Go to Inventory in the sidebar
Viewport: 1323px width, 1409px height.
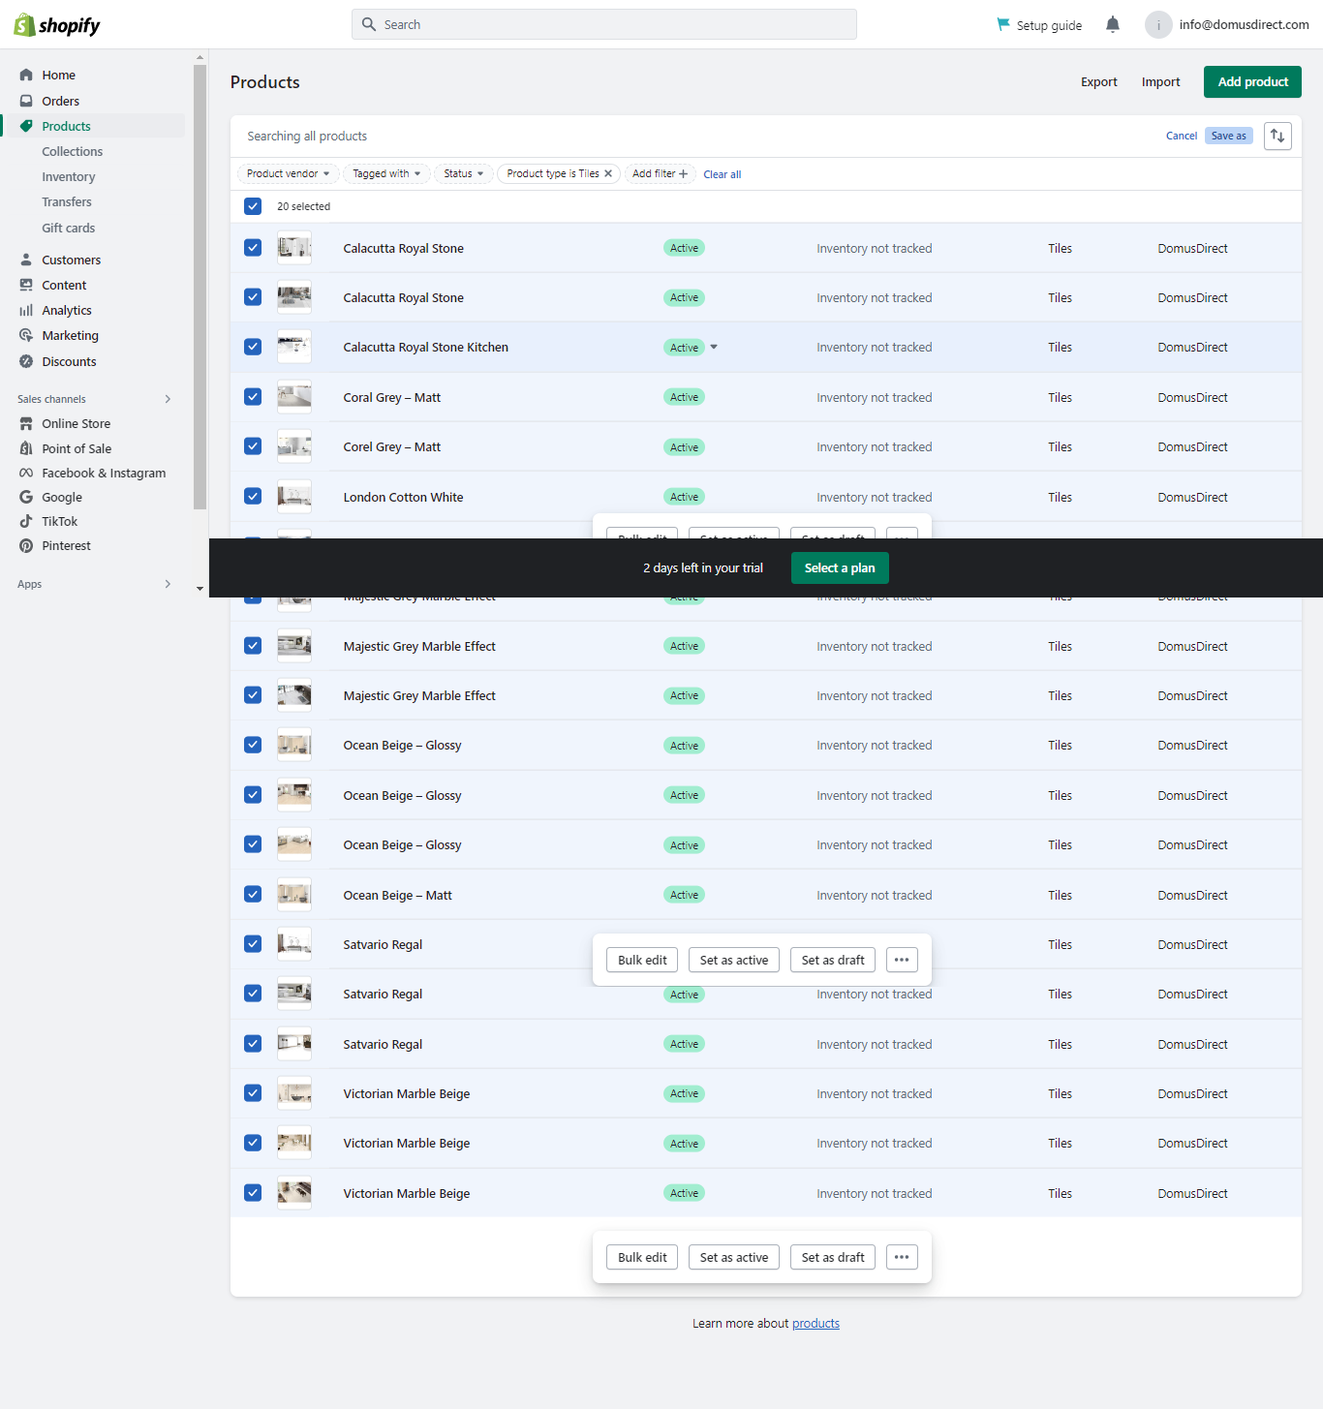68,177
